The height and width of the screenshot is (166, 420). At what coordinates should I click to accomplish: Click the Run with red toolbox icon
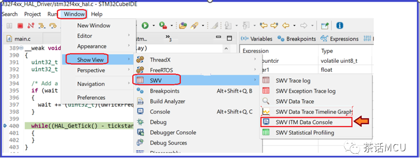[x=163, y=25]
